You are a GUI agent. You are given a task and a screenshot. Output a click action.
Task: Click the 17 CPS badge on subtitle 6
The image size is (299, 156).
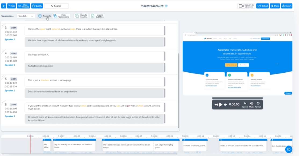13,105
